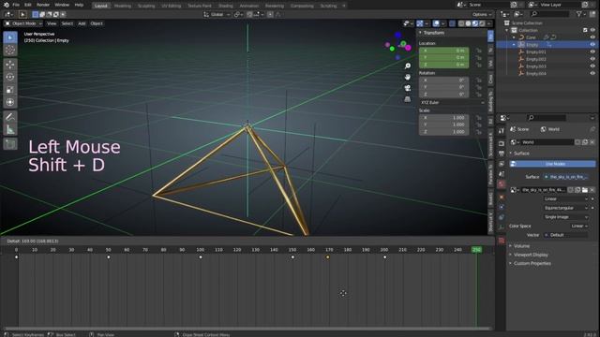
Task: Open Render properties tab icon
Action: 502,143
